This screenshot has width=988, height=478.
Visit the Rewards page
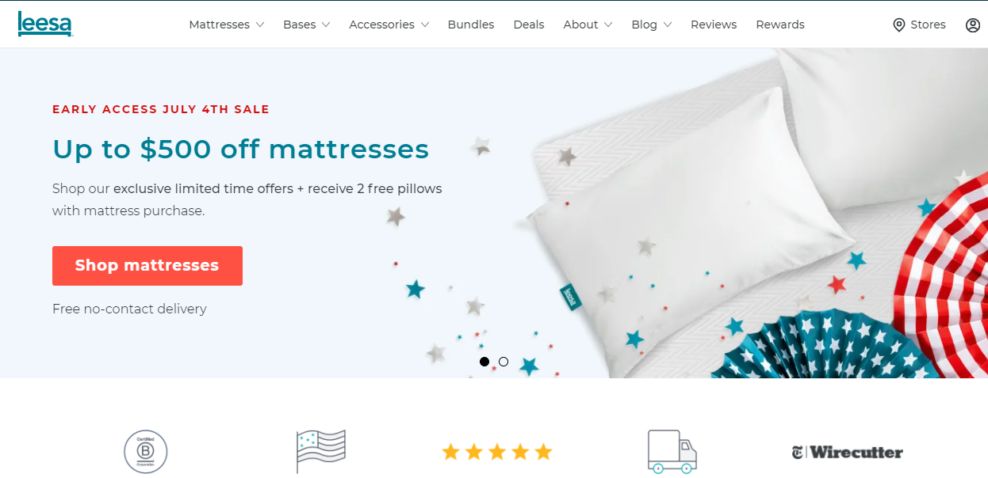click(x=780, y=25)
